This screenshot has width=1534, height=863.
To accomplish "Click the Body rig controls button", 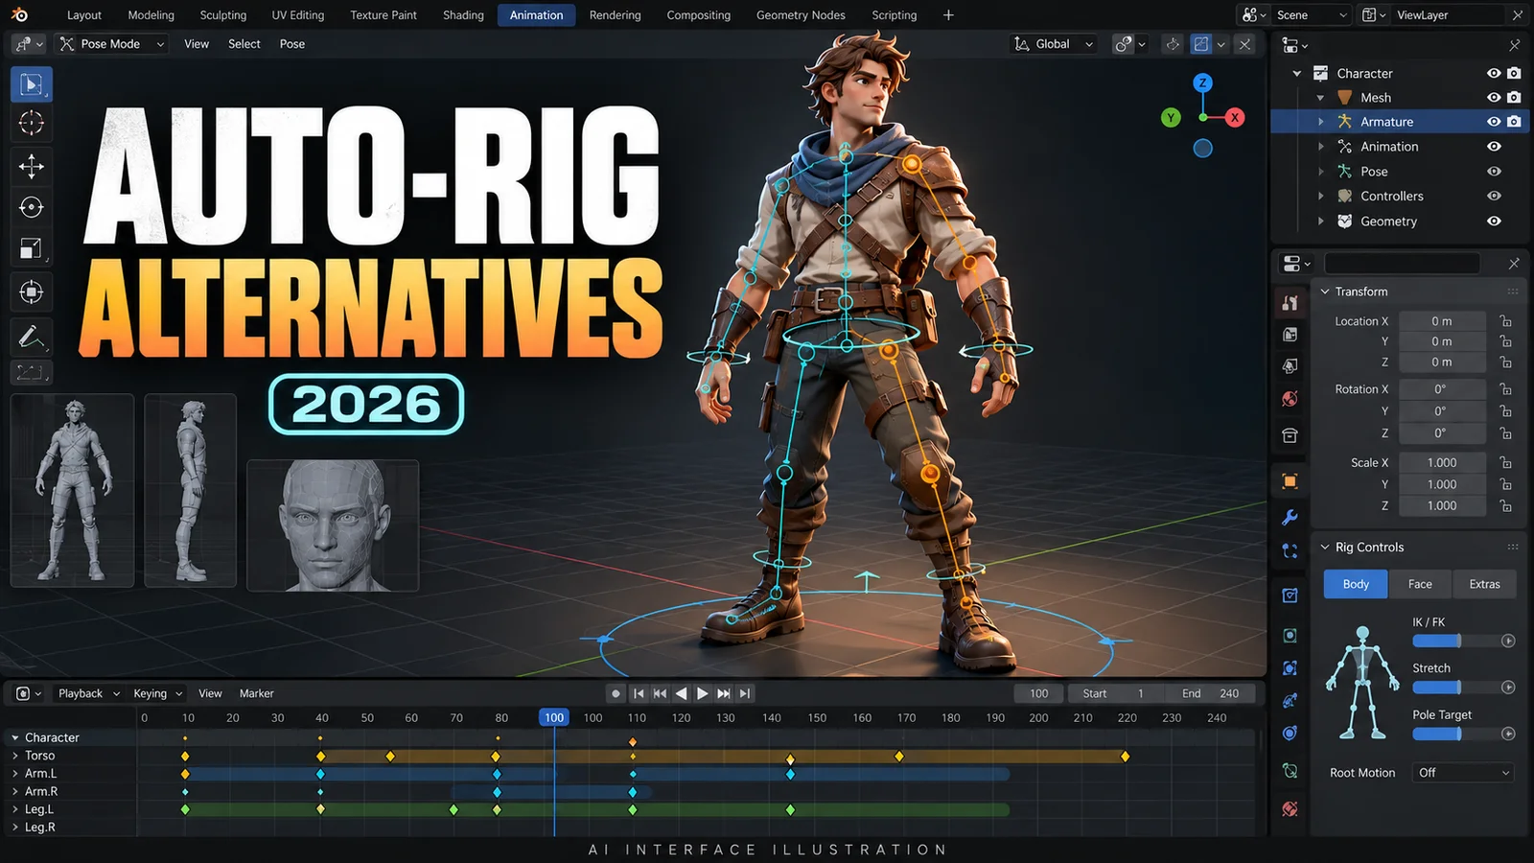I will point(1356,584).
